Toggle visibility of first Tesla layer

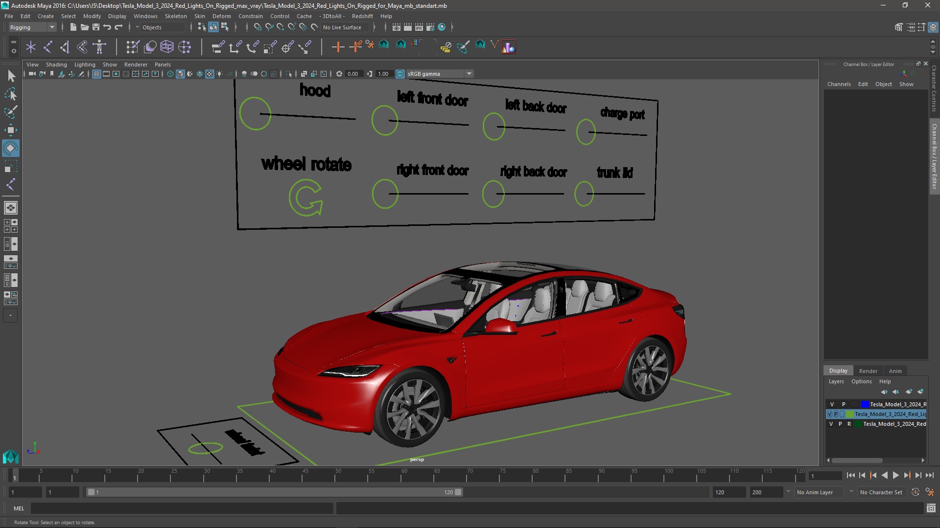832,404
